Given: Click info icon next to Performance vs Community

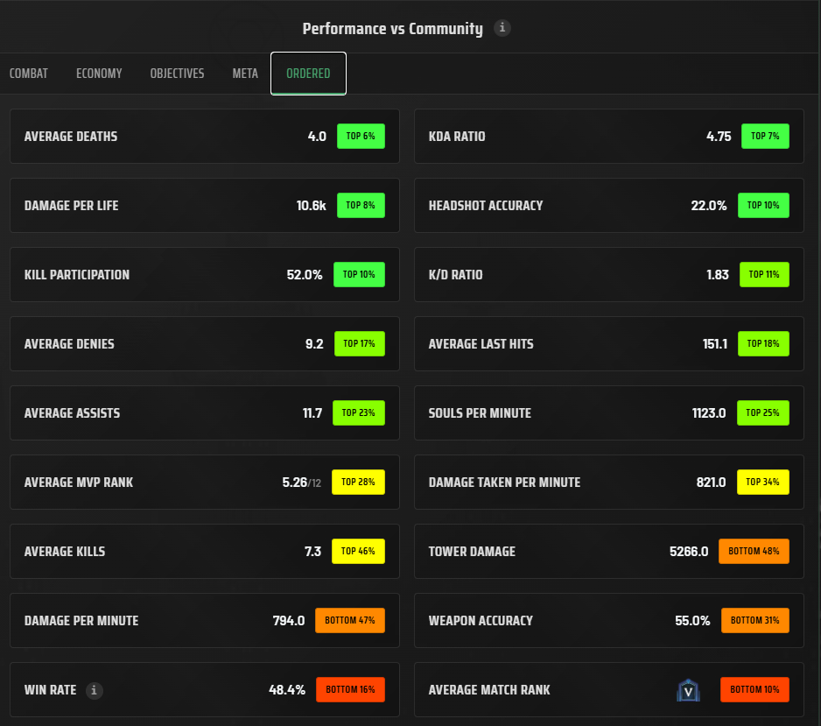Looking at the screenshot, I should (x=502, y=28).
